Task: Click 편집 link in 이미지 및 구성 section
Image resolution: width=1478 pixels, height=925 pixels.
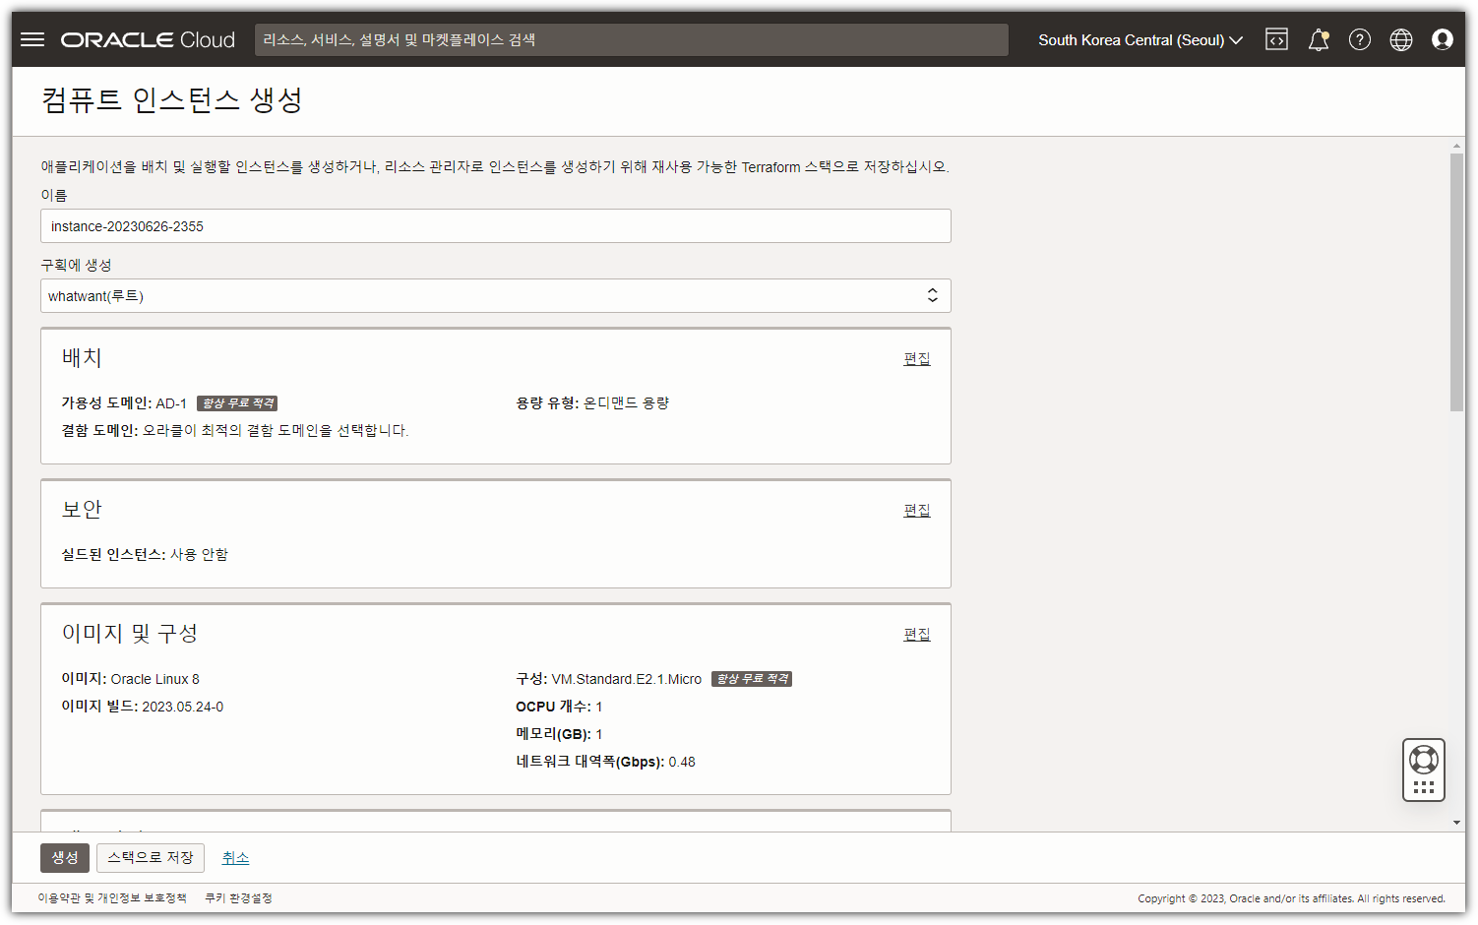Action: click(917, 634)
